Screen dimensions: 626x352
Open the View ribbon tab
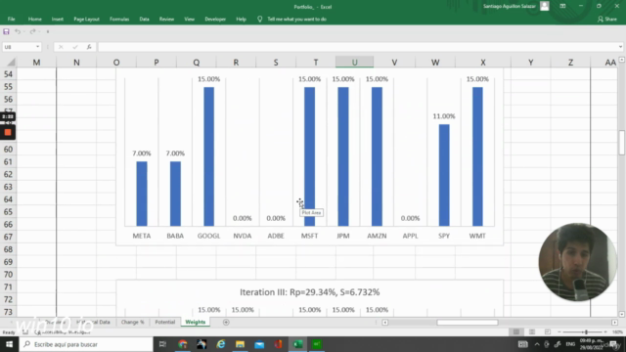(189, 19)
